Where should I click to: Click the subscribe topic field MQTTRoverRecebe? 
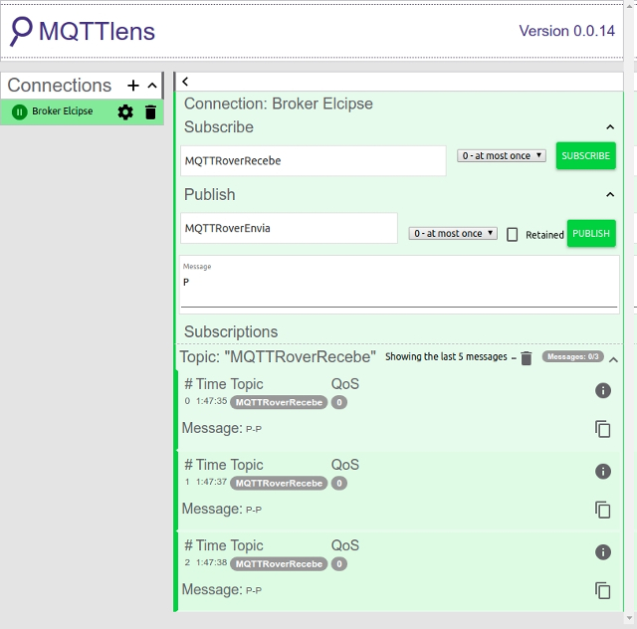point(314,161)
